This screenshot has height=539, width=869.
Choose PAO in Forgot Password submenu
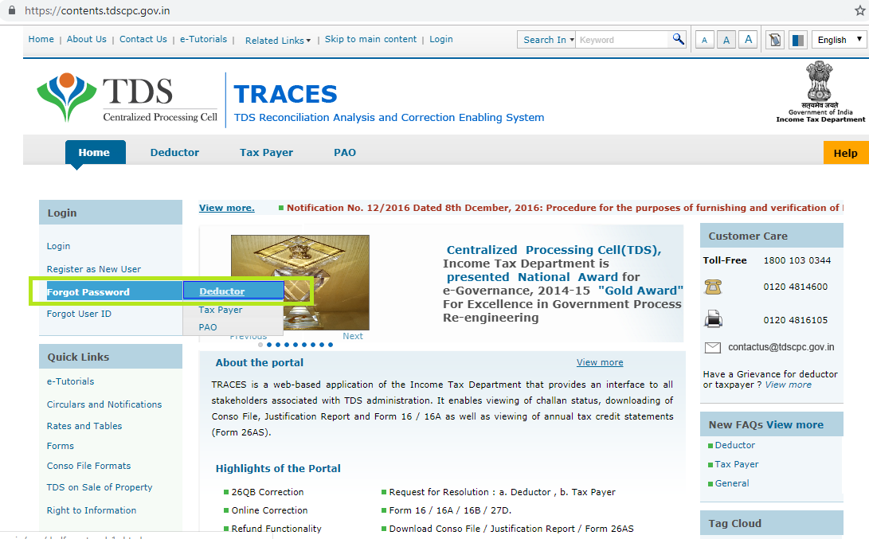coord(208,327)
